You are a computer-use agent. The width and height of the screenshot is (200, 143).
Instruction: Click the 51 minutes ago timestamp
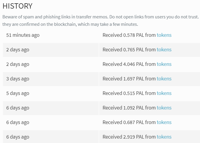23,35
